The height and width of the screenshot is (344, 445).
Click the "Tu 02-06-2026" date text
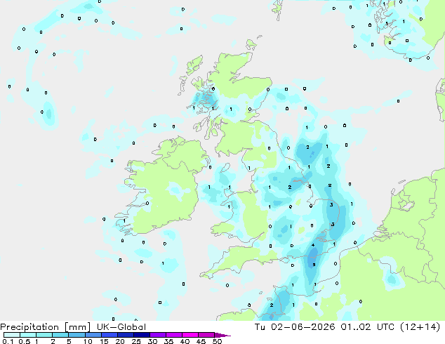[295, 327]
